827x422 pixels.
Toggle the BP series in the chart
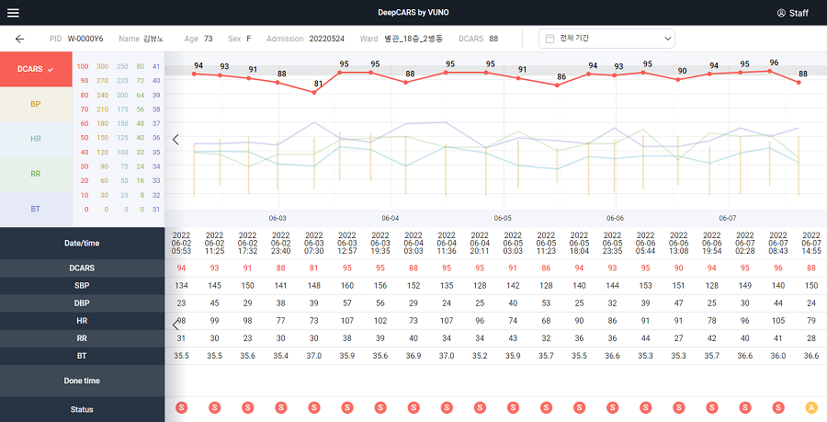click(x=36, y=104)
